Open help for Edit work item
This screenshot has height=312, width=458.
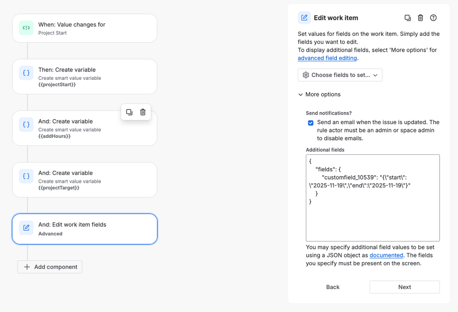click(x=433, y=18)
